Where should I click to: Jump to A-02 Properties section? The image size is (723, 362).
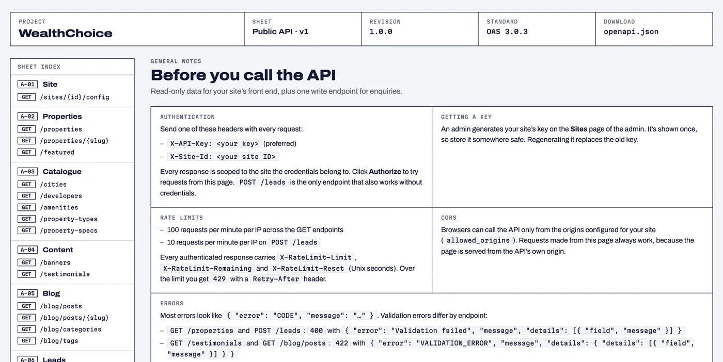point(50,117)
